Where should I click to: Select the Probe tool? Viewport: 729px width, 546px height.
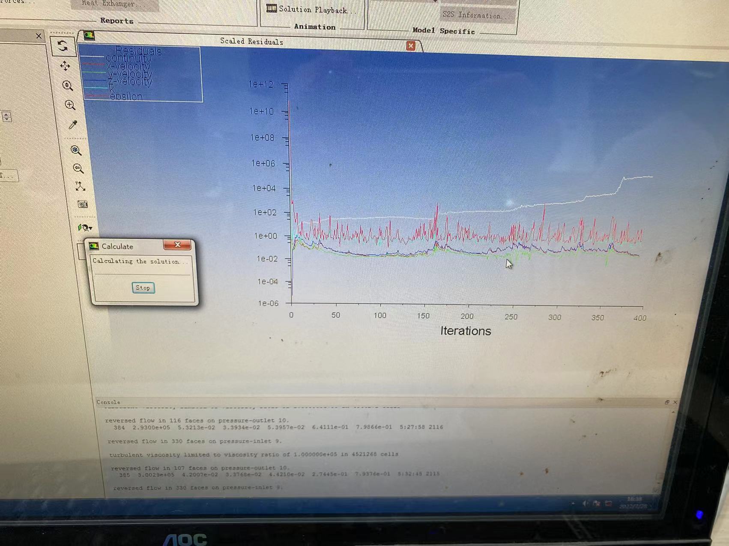pyautogui.click(x=73, y=125)
